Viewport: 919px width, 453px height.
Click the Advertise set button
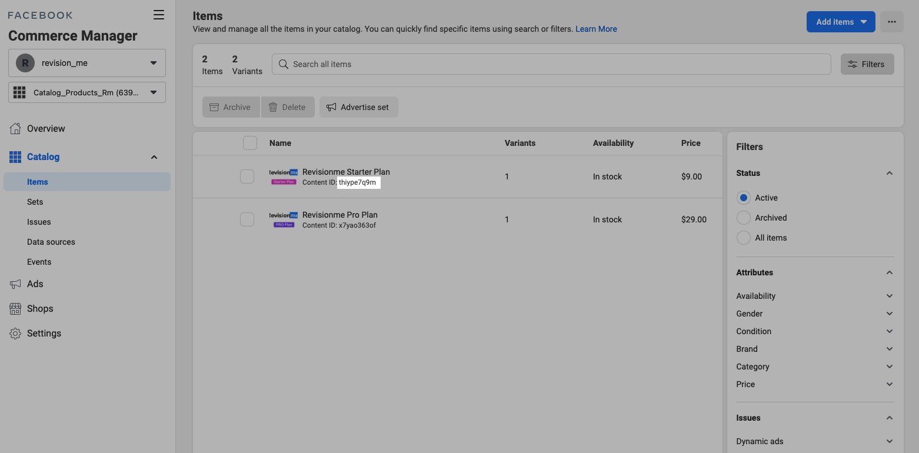click(x=358, y=107)
